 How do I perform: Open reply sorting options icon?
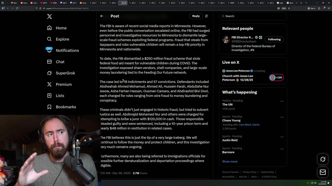(206, 16)
